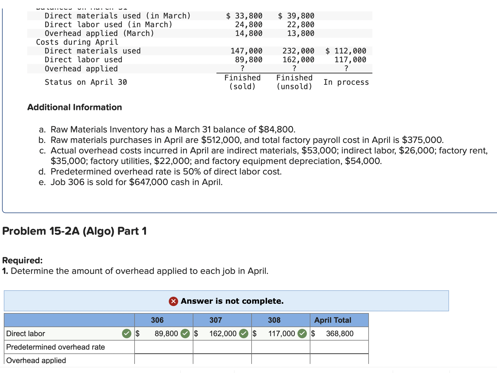
Task: Click the red X error icon in the banner
Action: [173, 301]
